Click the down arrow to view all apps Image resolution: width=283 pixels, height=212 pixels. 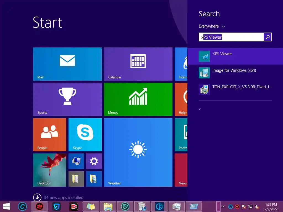point(37,198)
